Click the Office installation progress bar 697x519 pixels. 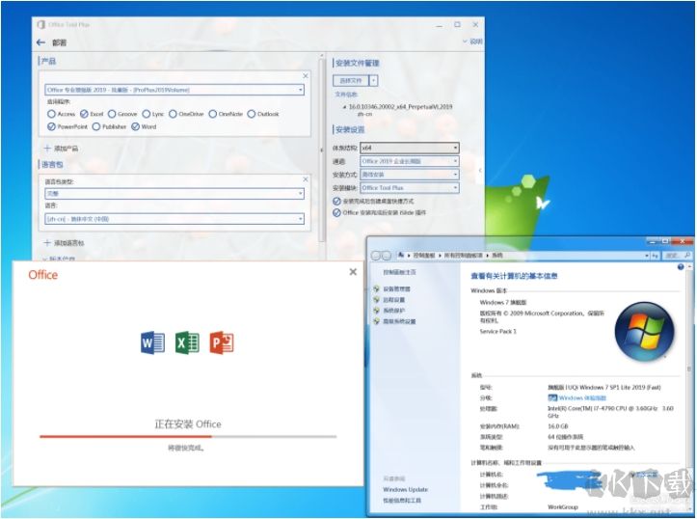pyautogui.click(x=188, y=437)
